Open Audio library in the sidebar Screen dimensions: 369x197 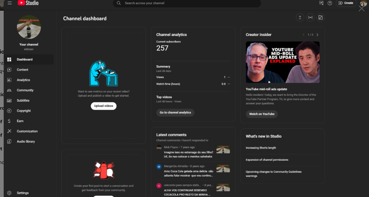(x=26, y=142)
